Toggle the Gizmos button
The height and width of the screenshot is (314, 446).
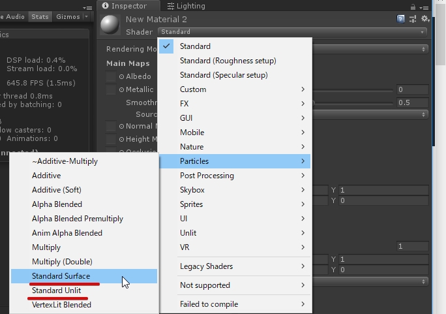pyautogui.click(x=68, y=17)
